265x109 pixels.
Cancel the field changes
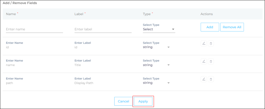[123, 101]
